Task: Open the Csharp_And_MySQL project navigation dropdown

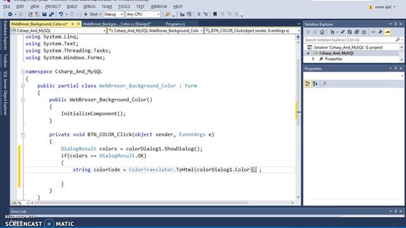Action: tap(58, 31)
